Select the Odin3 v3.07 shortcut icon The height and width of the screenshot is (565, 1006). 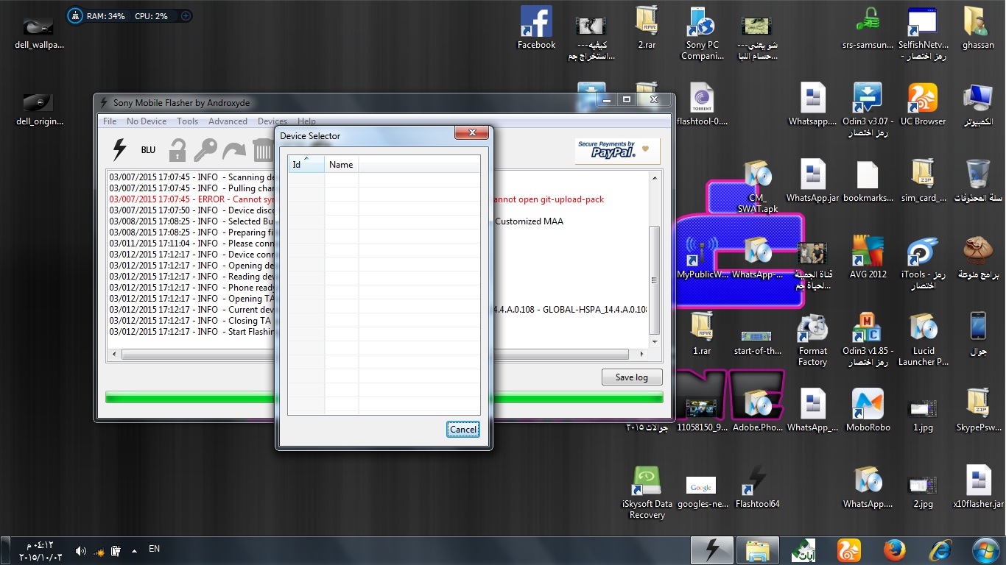[x=868, y=110]
